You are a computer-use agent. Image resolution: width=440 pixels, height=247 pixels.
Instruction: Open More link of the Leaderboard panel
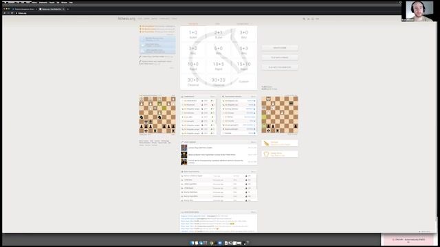212,97
